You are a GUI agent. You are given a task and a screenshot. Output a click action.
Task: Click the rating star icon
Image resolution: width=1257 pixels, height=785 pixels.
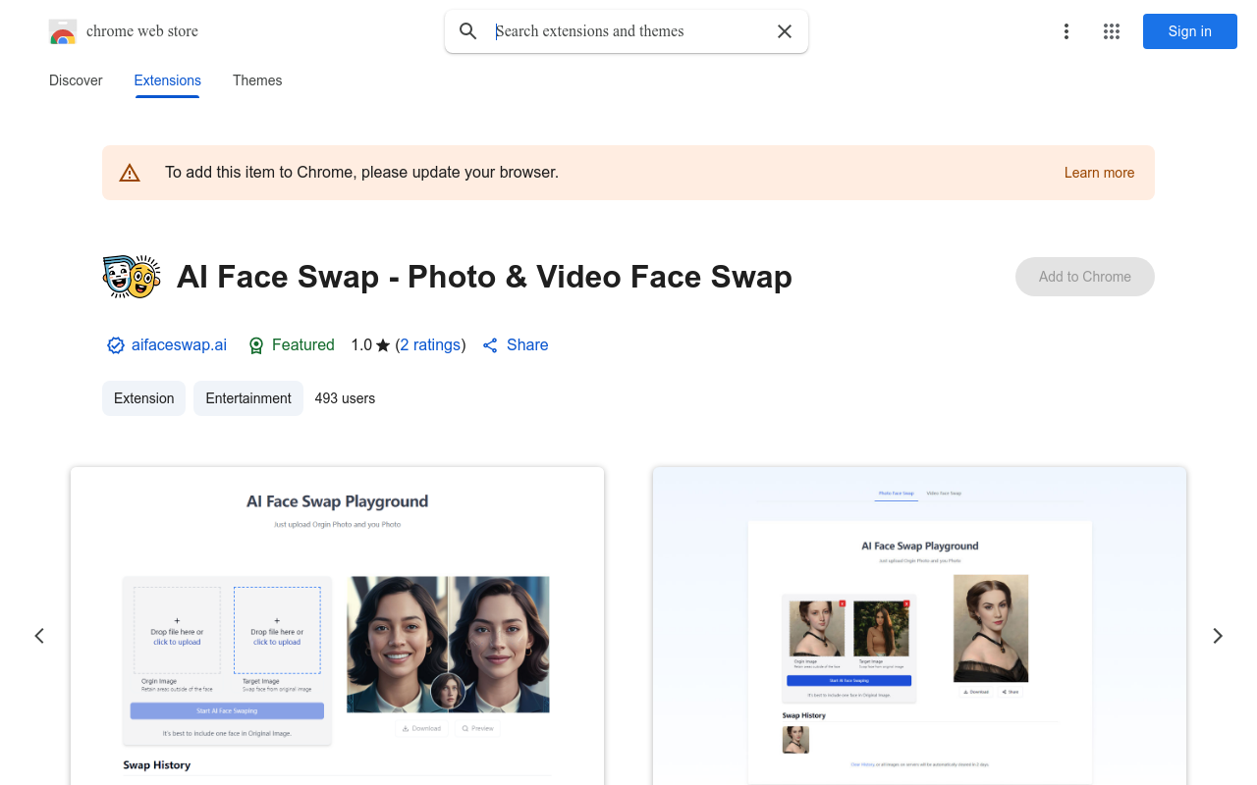(x=383, y=345)
